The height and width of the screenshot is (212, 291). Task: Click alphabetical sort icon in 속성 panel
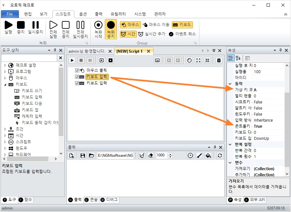click(238, 58)
